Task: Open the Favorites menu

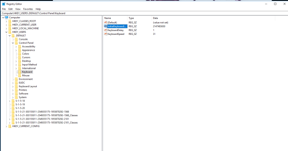Action: pyautogui.click(x=28, y=9)
